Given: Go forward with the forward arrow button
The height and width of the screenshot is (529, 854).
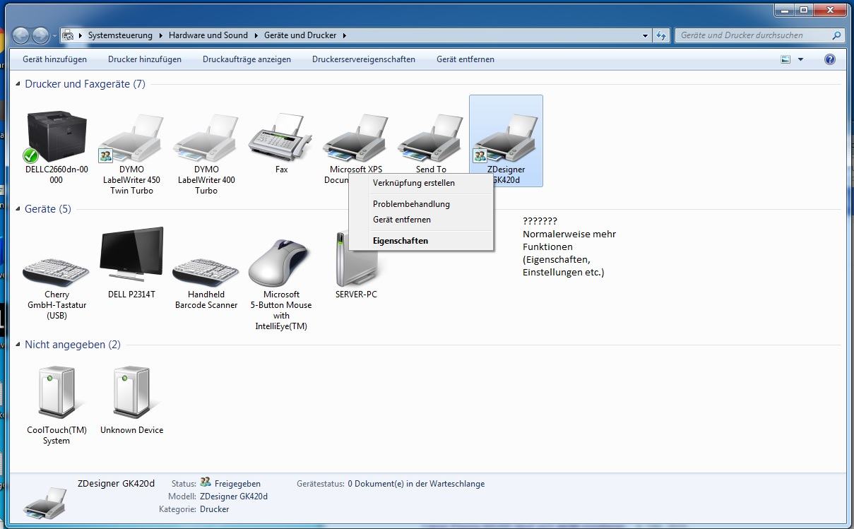Looking at the screenshot, I should (40, 35).
